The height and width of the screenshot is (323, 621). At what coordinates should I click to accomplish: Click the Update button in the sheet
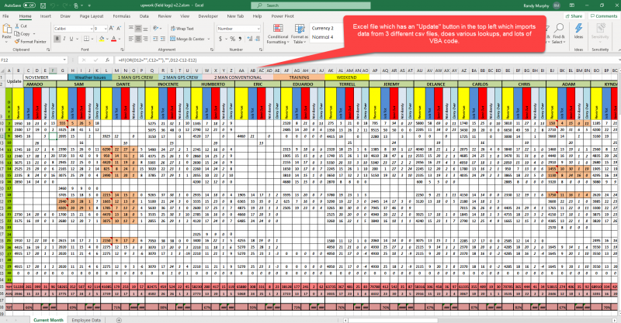tap(14, 81)
